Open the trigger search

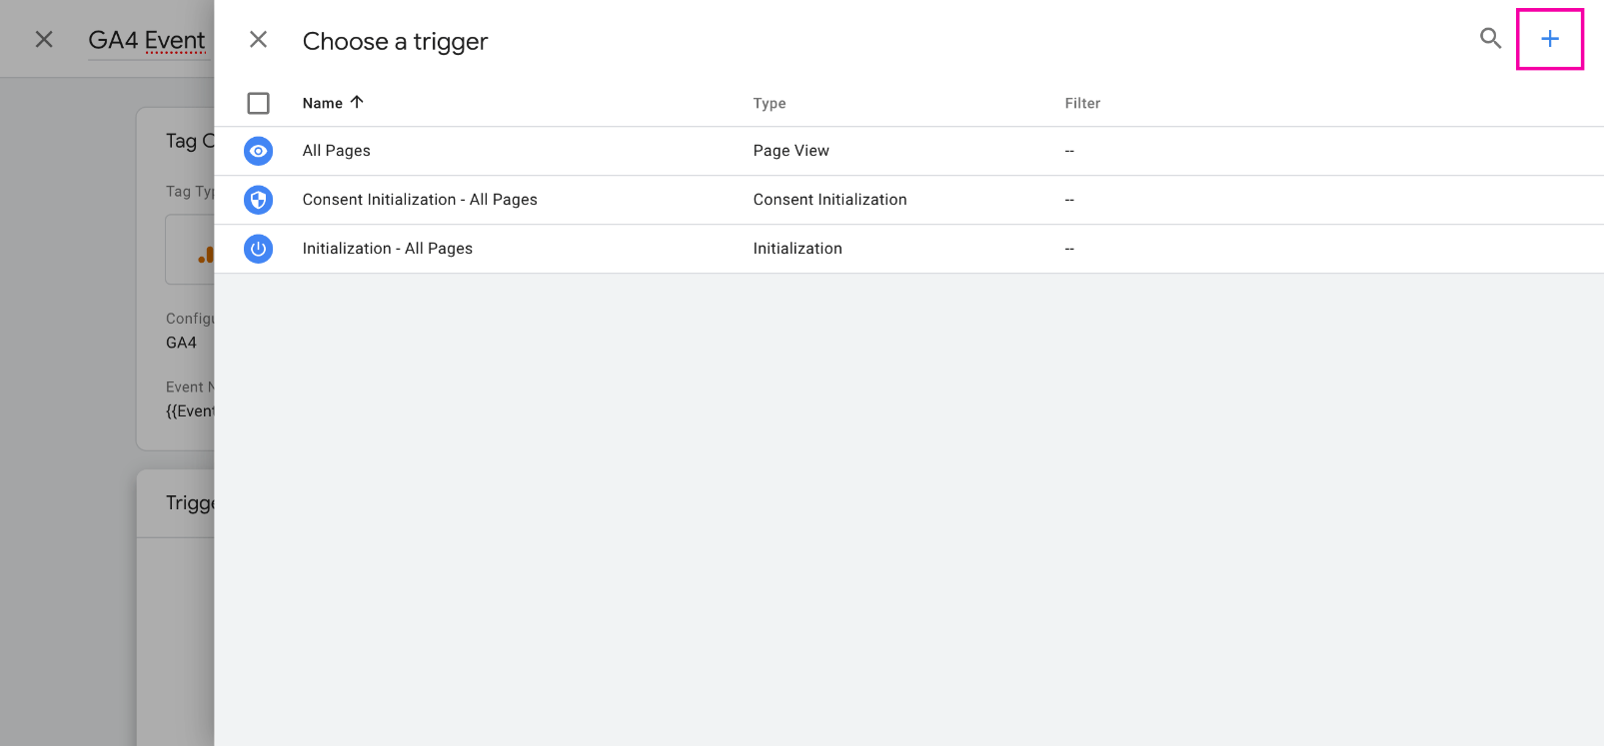tap(1490, 39)
